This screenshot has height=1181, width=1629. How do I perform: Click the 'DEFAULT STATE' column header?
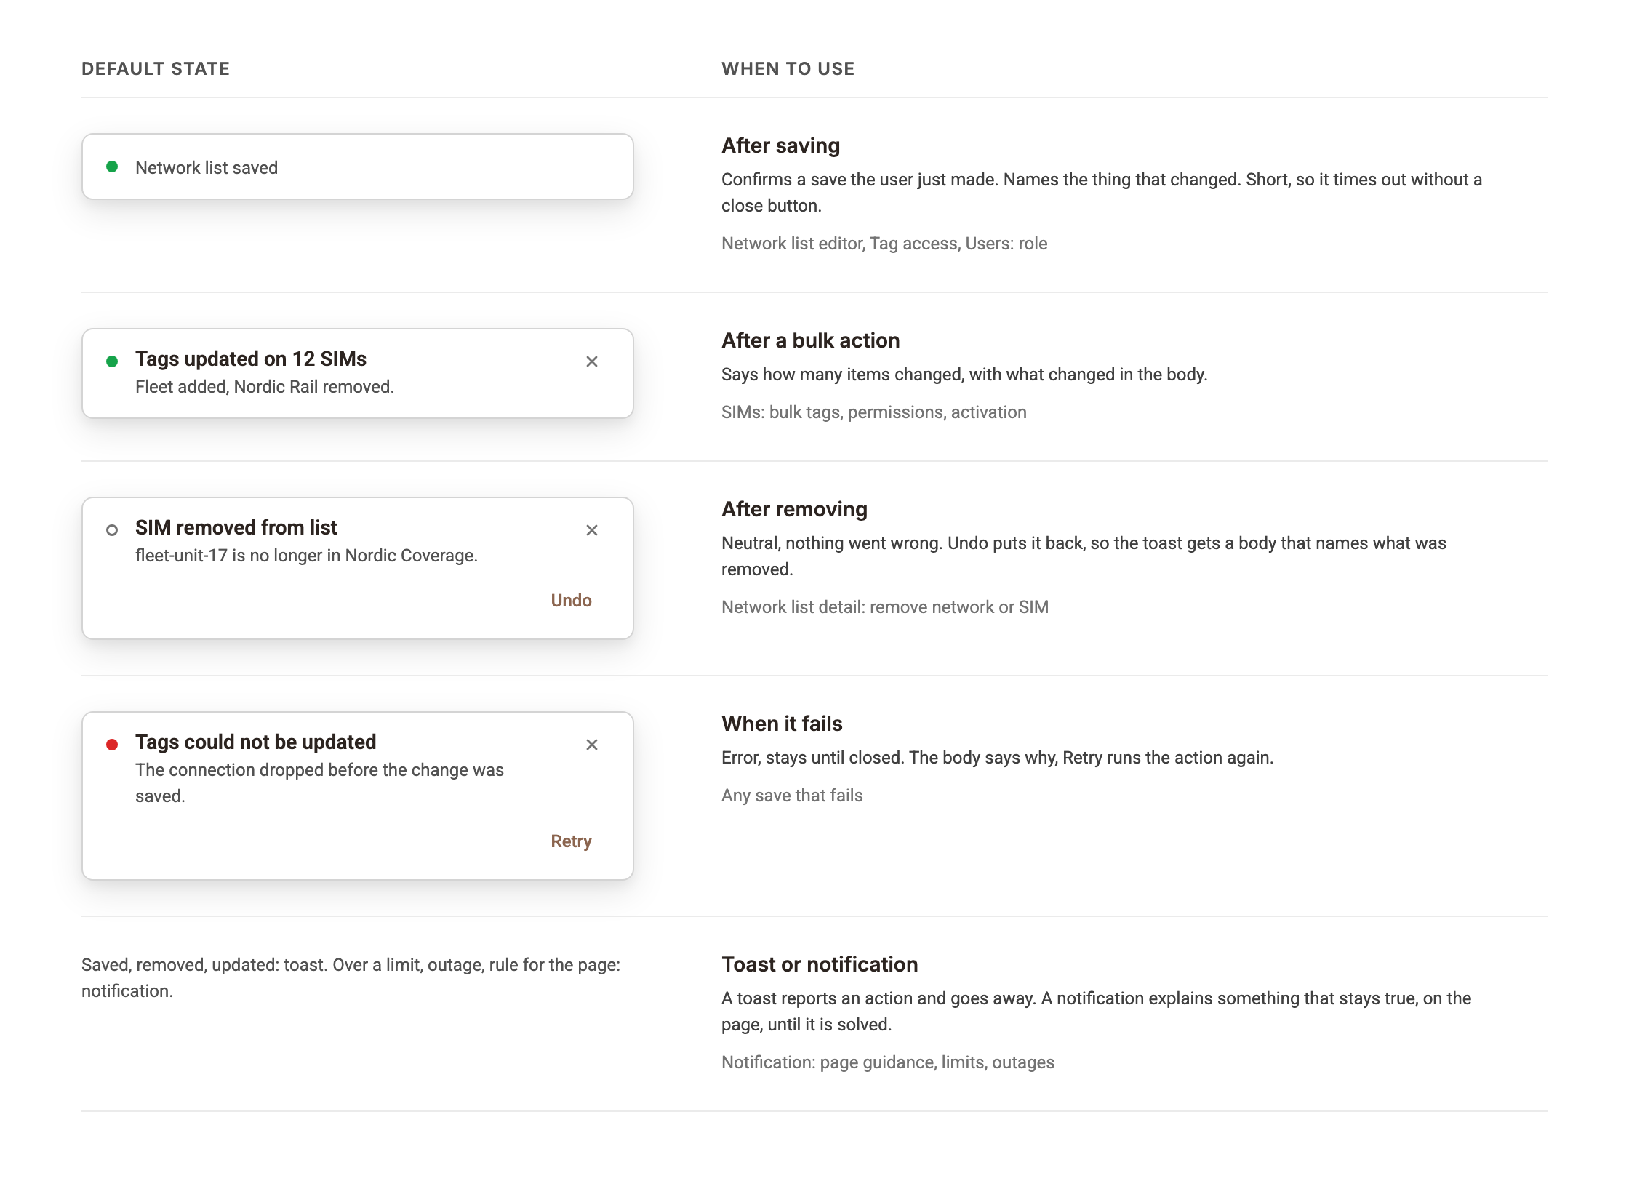tap(156, 69)
